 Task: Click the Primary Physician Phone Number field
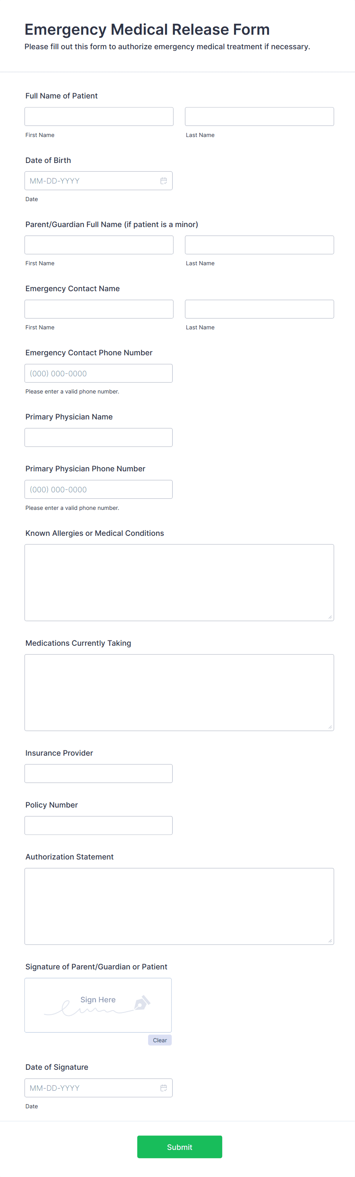pos(98,489)
